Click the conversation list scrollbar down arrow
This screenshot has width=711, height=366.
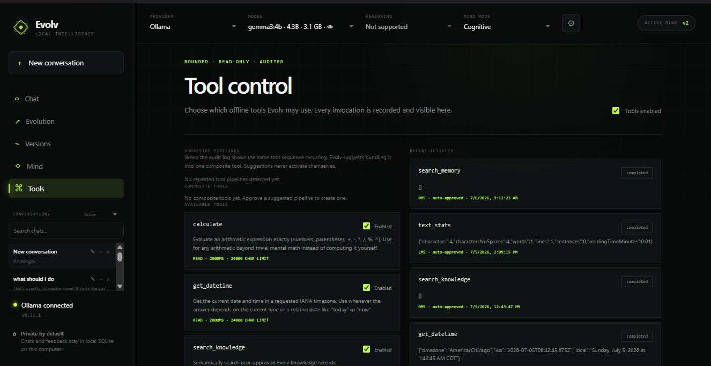pyautogui.click(x=120, y=287)
